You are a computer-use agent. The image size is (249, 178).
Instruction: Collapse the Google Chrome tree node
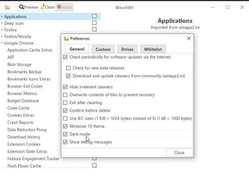click(2, 43)
